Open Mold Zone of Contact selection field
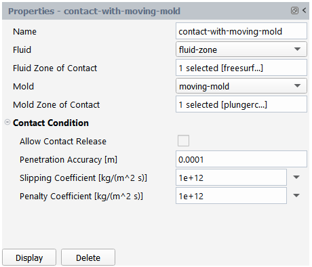This screenshot has width=312, height=267. [x=241, y=104]
